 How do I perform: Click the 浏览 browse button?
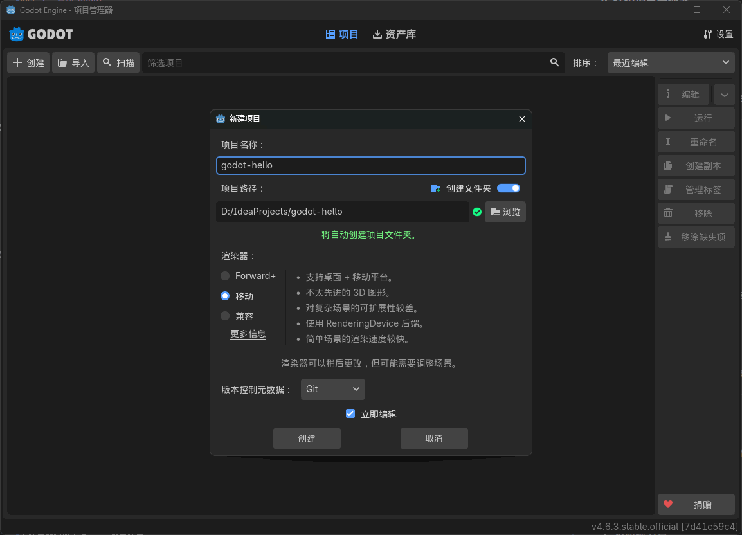tap(505, 212)
